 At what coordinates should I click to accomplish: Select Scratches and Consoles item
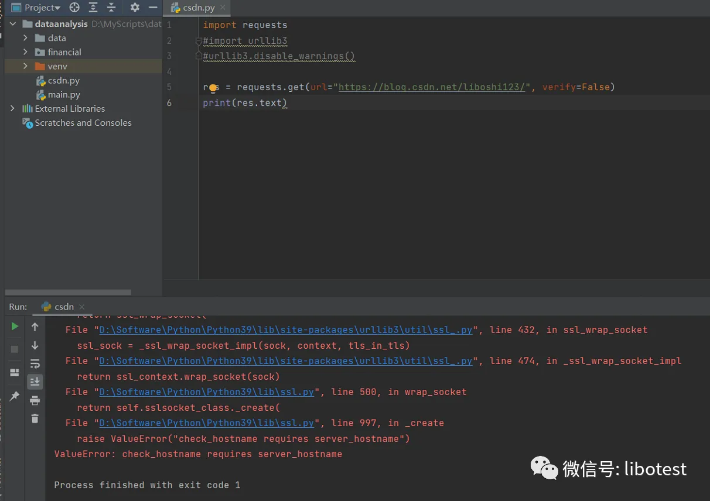click(x=77, y=122)
